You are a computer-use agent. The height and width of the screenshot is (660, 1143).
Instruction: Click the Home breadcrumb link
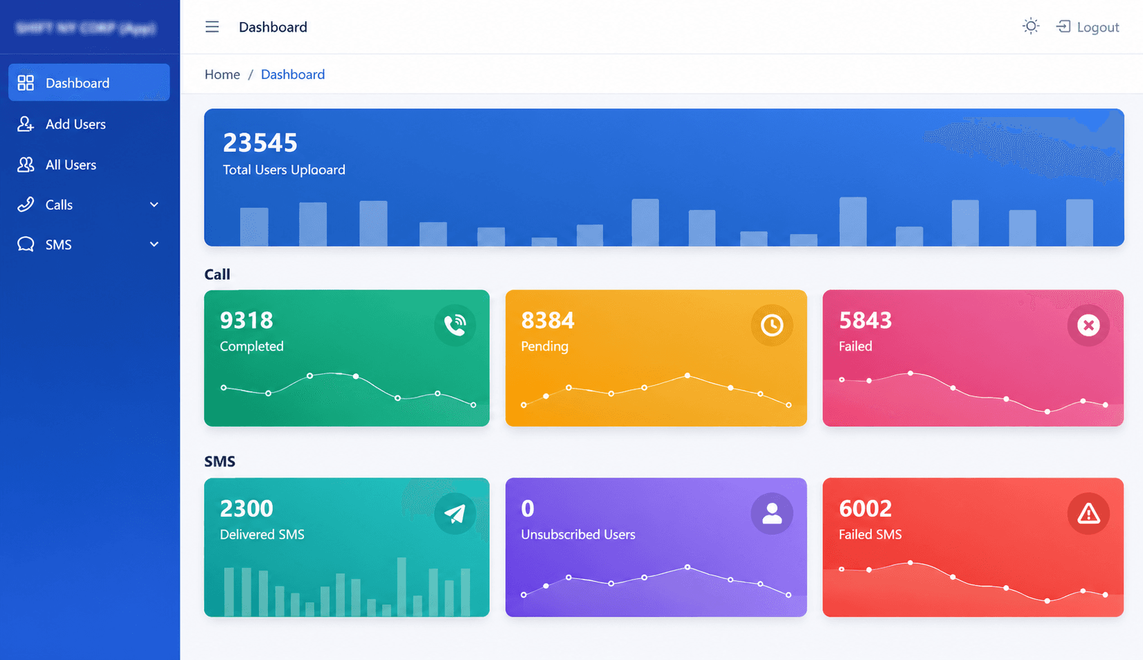(x=222, y=74)
